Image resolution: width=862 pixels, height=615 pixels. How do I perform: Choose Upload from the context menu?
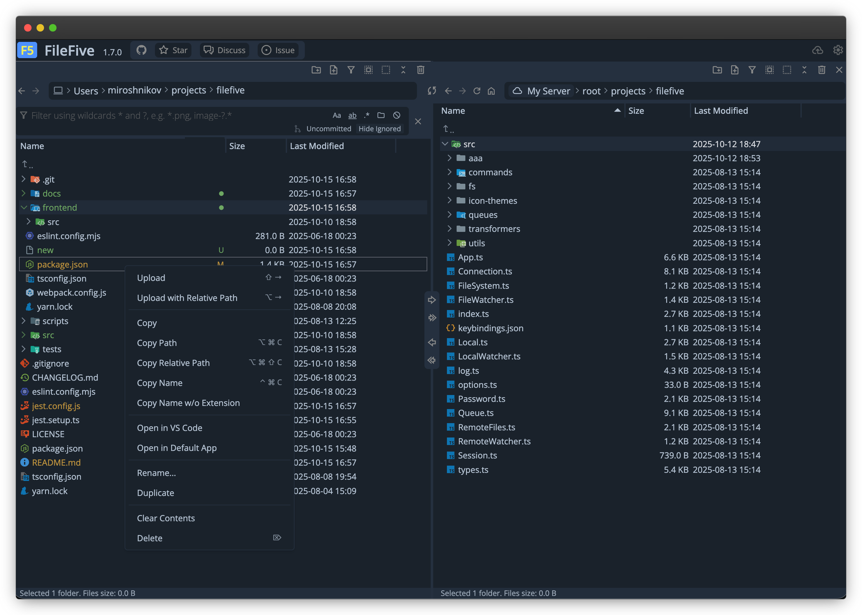(209, 278)
